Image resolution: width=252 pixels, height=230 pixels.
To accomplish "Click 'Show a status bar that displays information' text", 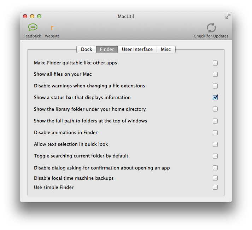I will [82, 98].
